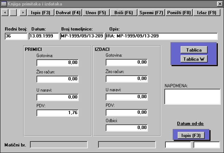Click the Datum field showing 13.09.1999
The image size is (224, 153).
click(44, 36)
